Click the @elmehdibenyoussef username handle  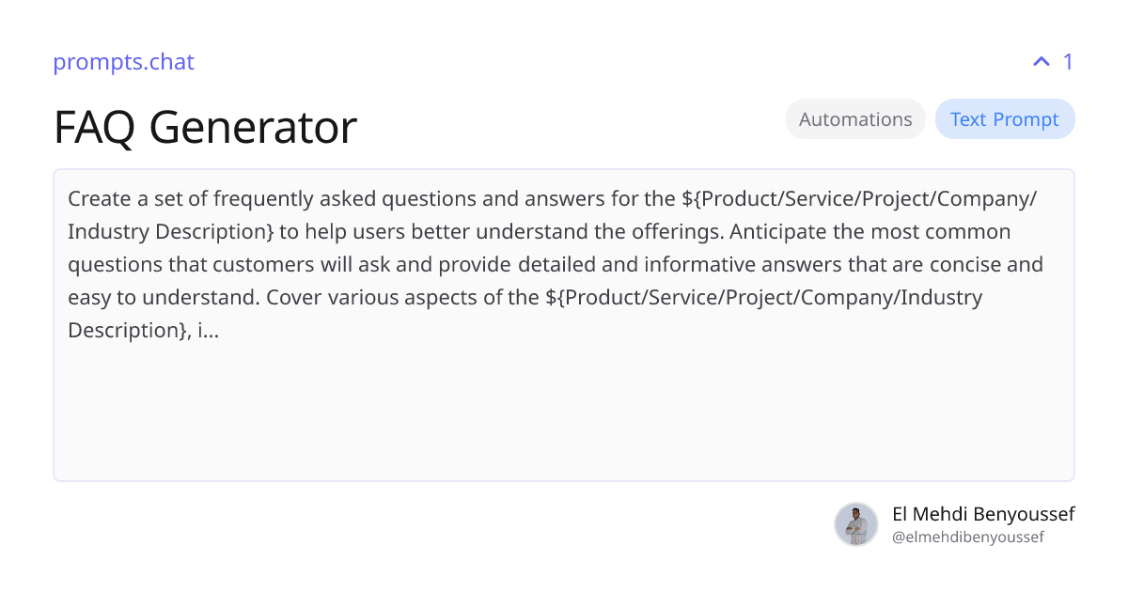point(968,537)
